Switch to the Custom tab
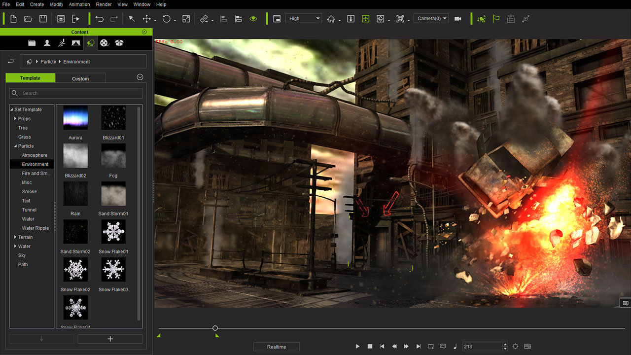 pyautogui.click(x=80, y=78)
